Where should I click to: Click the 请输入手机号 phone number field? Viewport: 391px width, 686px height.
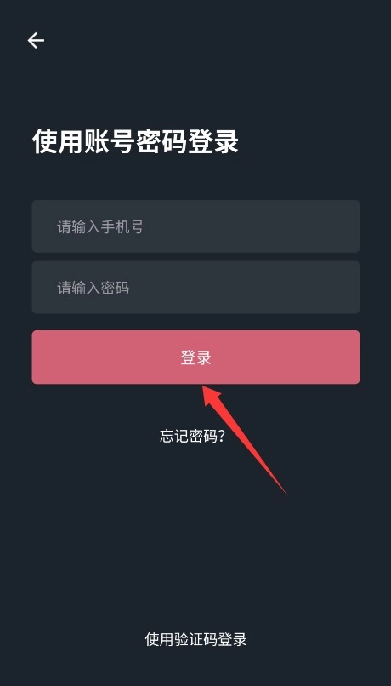[195, 226]
